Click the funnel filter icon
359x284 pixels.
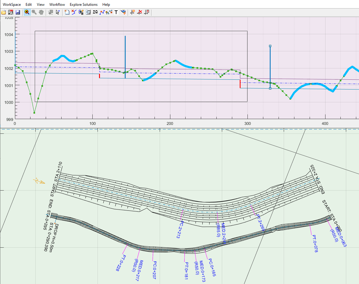click(123, 12)
